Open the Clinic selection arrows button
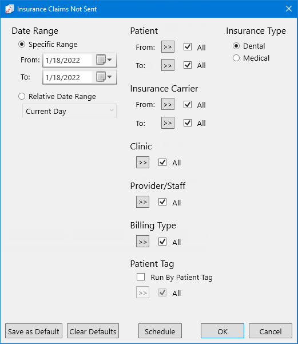 click(x=143, y=163)
